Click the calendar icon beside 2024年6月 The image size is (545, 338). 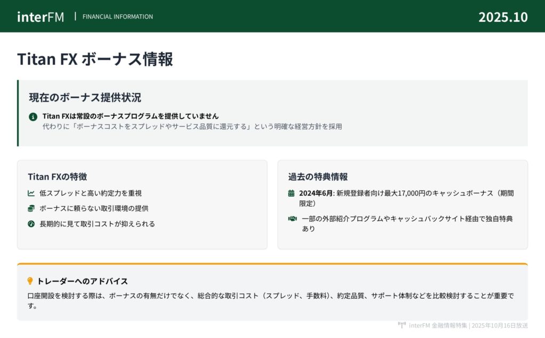point(292,193)
